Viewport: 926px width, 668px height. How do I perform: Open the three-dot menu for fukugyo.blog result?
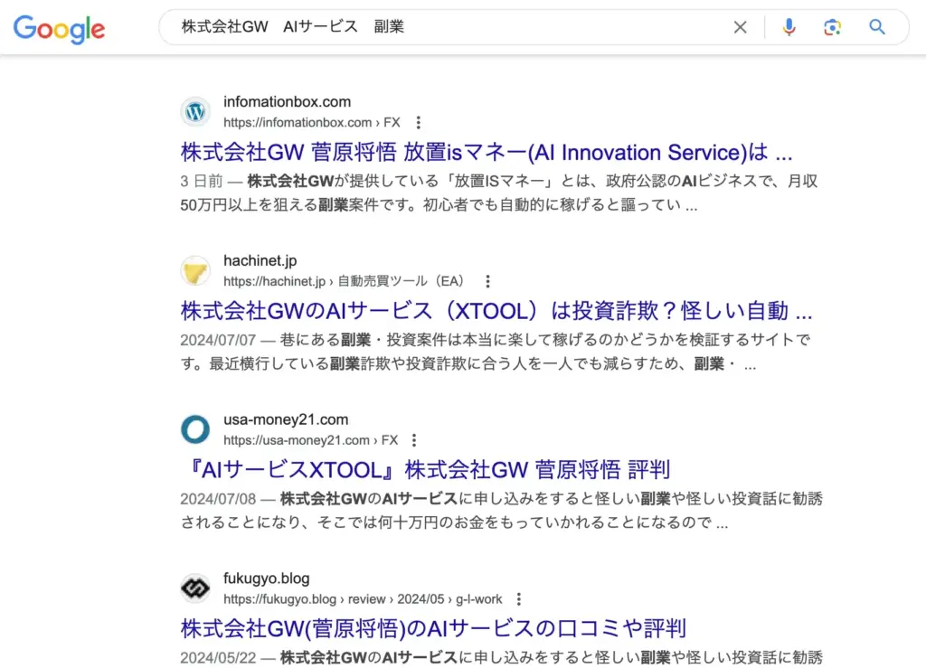coord(519,599)
